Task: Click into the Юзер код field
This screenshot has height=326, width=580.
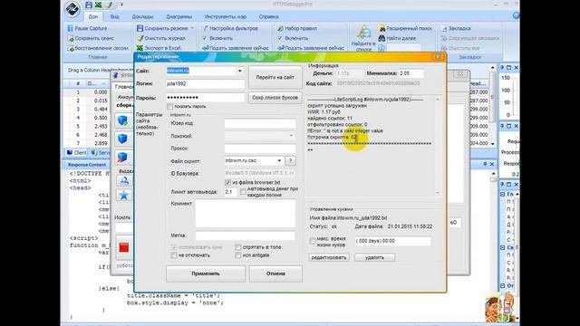Action: coord(260,123)
